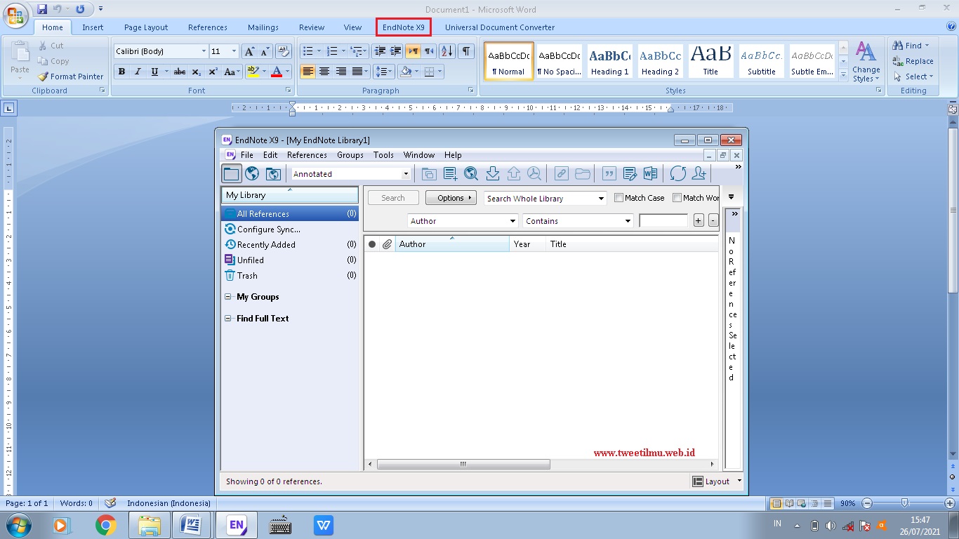Apply center alignment in Word
This screenshot has height=539, width=959.
coord(324,72)
